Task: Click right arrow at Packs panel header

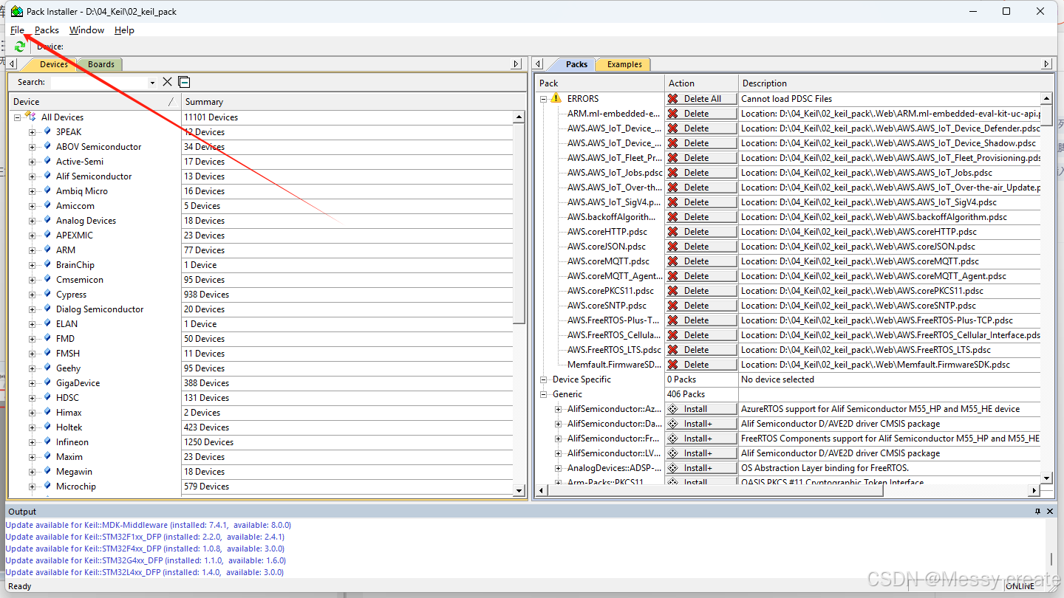Action: [1046, 64]
